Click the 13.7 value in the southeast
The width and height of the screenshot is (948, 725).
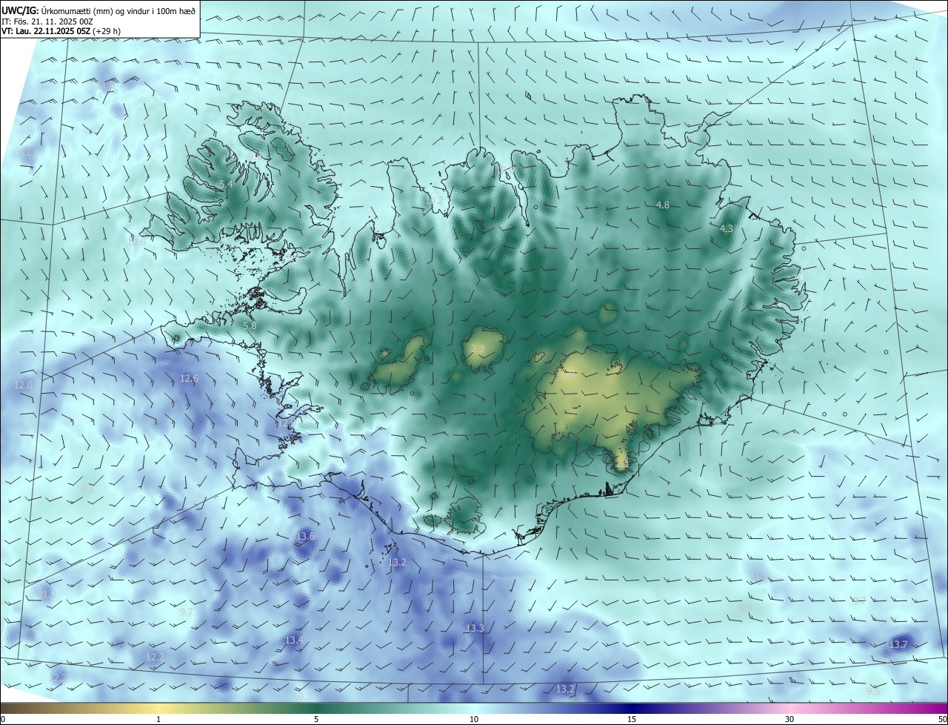898,644
